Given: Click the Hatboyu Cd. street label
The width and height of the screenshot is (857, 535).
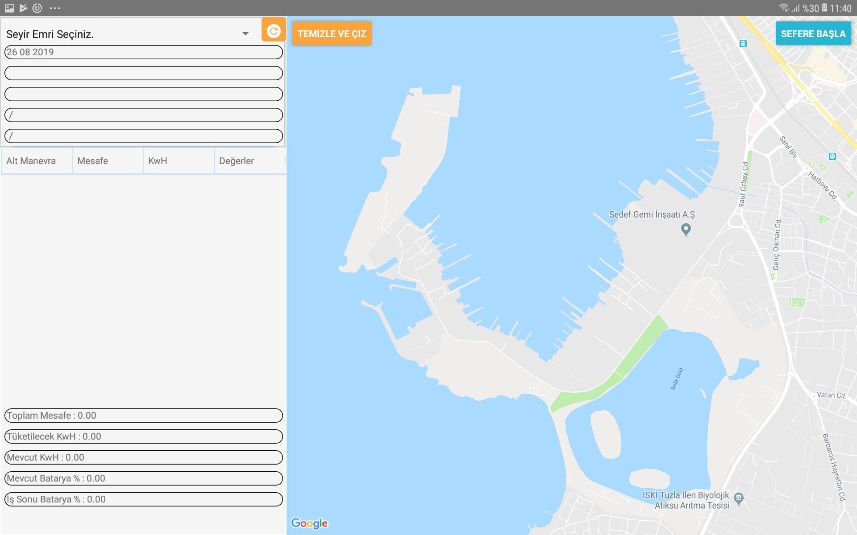Looking at the screenshot, I should (x=823, y=186).
